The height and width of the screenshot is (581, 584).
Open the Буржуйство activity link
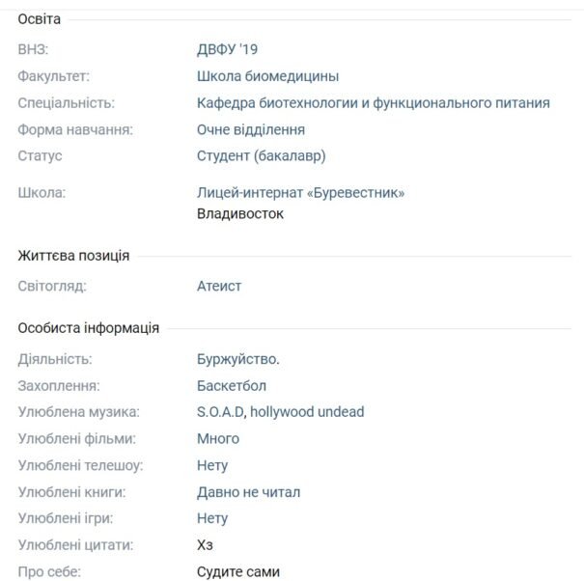[x=238, y=359]
